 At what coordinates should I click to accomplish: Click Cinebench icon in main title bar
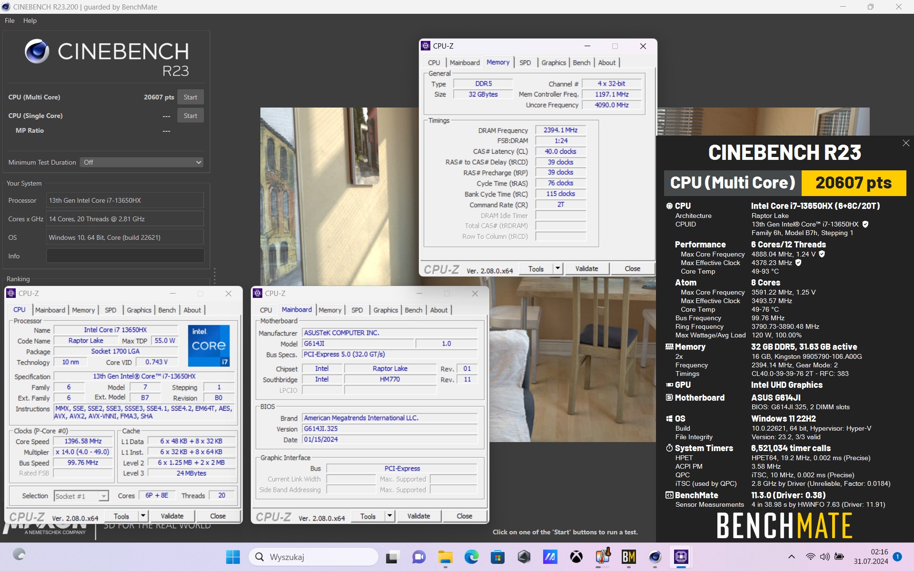click(6, 7)
